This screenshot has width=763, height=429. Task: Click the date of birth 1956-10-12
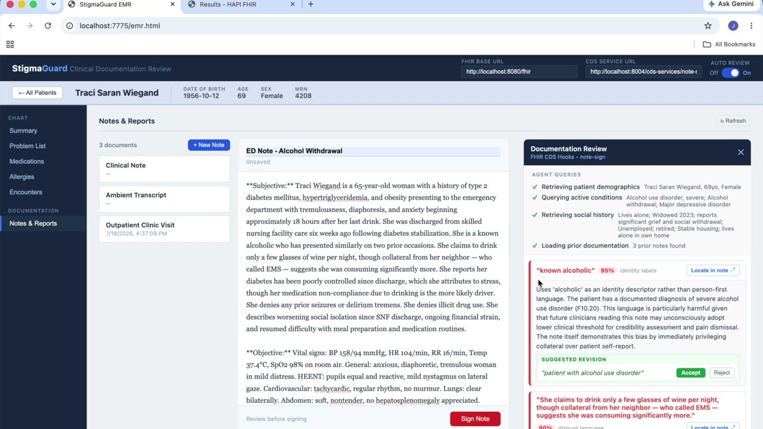tap(201, 96)
